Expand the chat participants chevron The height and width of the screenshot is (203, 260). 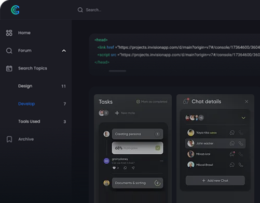click(243, 118)
